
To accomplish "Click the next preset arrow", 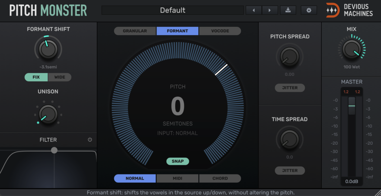I will tap(270, 10).
